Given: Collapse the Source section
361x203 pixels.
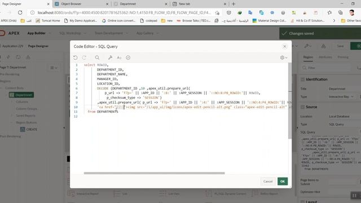Looking at the screenshot, I should tap(302, 107).
